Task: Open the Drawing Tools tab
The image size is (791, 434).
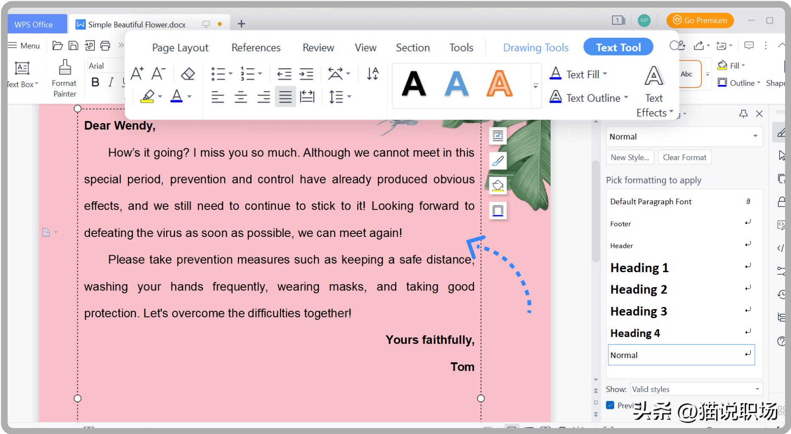Action: (535, 48)
